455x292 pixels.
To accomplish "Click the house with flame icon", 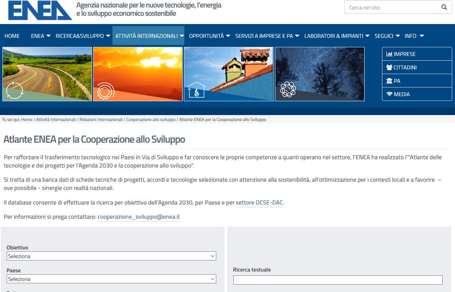I will coord(197,90).
